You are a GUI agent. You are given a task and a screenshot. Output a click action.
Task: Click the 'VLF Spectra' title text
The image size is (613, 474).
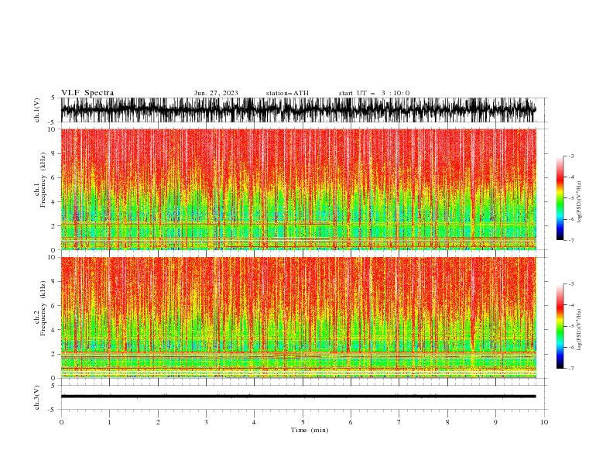[87, 93]
